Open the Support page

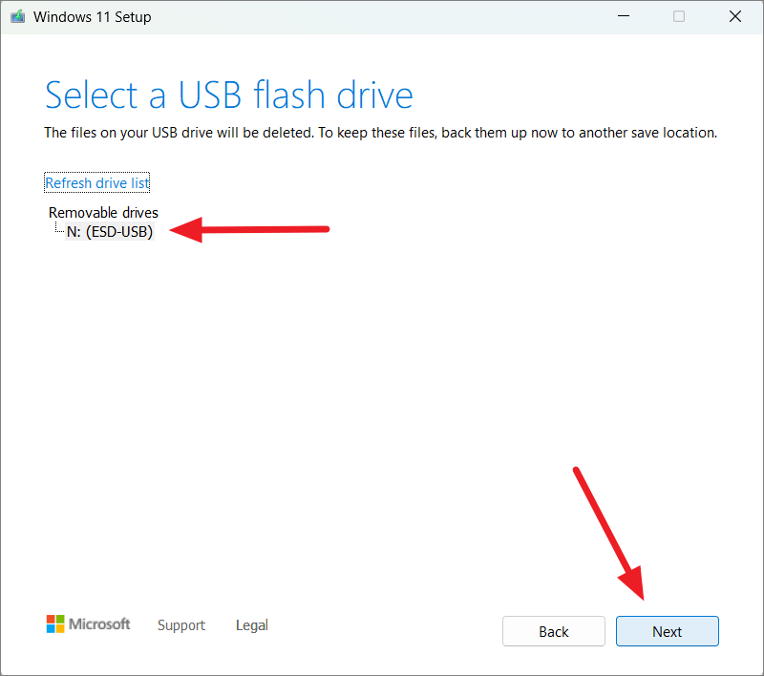click(181, 625)
